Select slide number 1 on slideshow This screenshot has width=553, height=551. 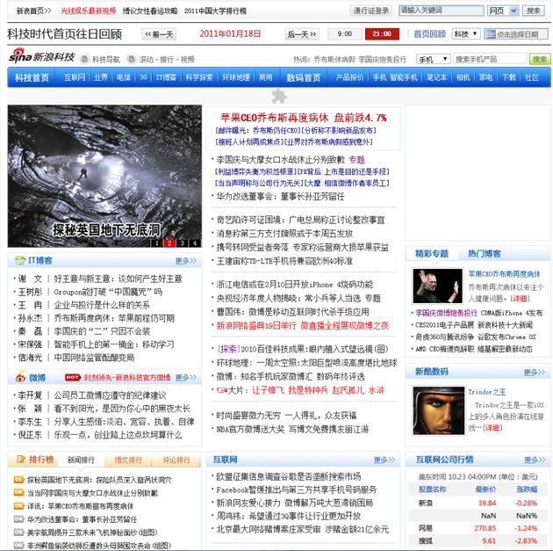point(157,243)
